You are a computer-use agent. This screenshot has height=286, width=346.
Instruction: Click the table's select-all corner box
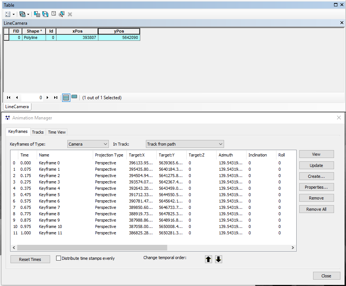(x=6, y=31)
